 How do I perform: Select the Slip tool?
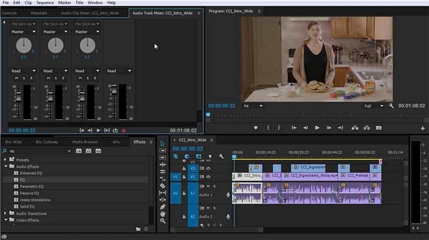click(x=163, y=193)
